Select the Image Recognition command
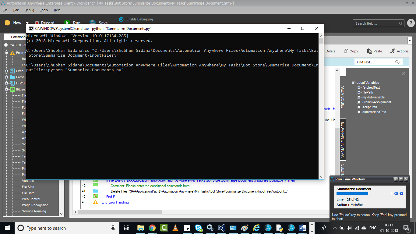416x234 pixels. [x=35, y=205]
